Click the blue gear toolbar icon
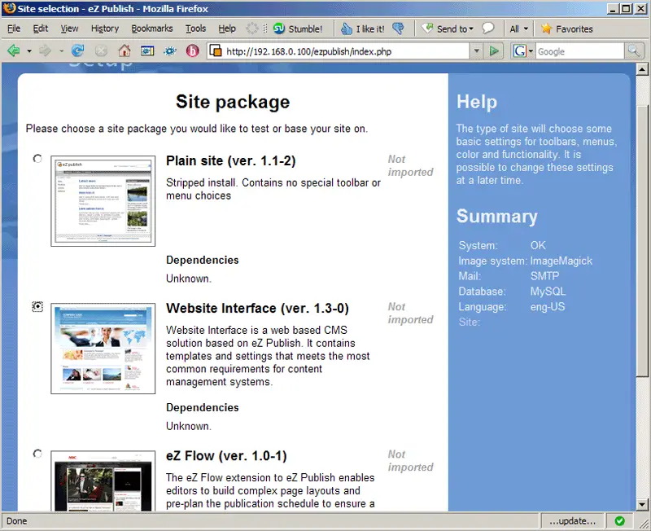The height and width of the screenshot is (531, 651). point(169,51)
